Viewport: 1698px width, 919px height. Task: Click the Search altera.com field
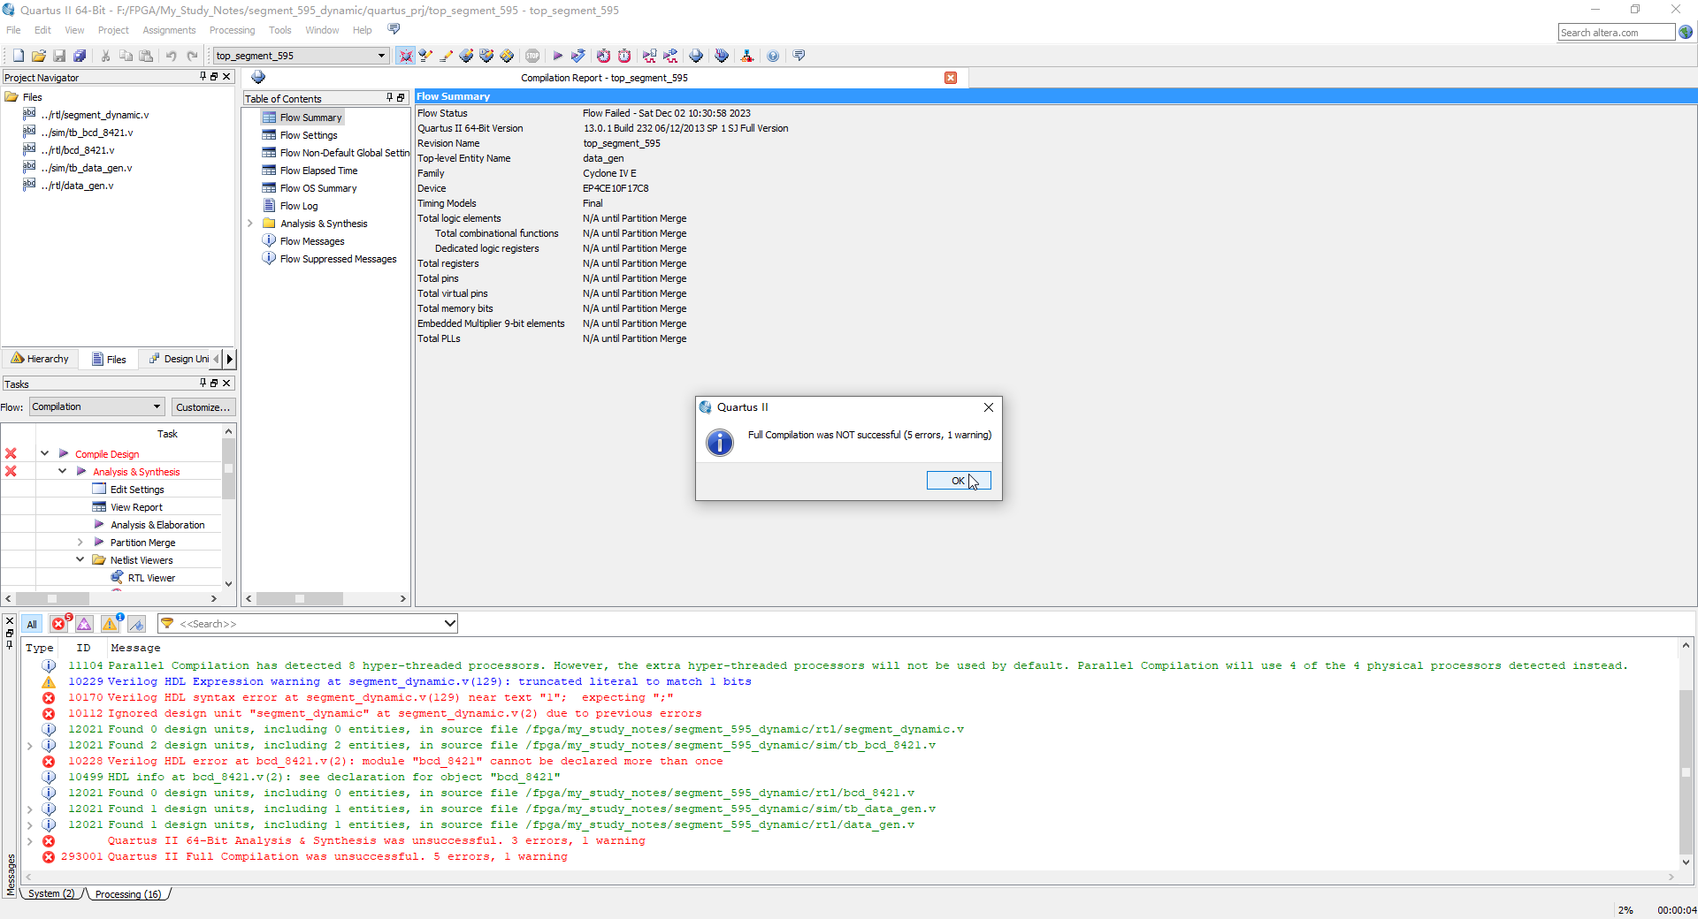(1616, 33)
